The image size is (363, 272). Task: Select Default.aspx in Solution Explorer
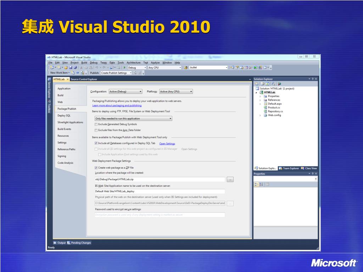click(275, 104)
